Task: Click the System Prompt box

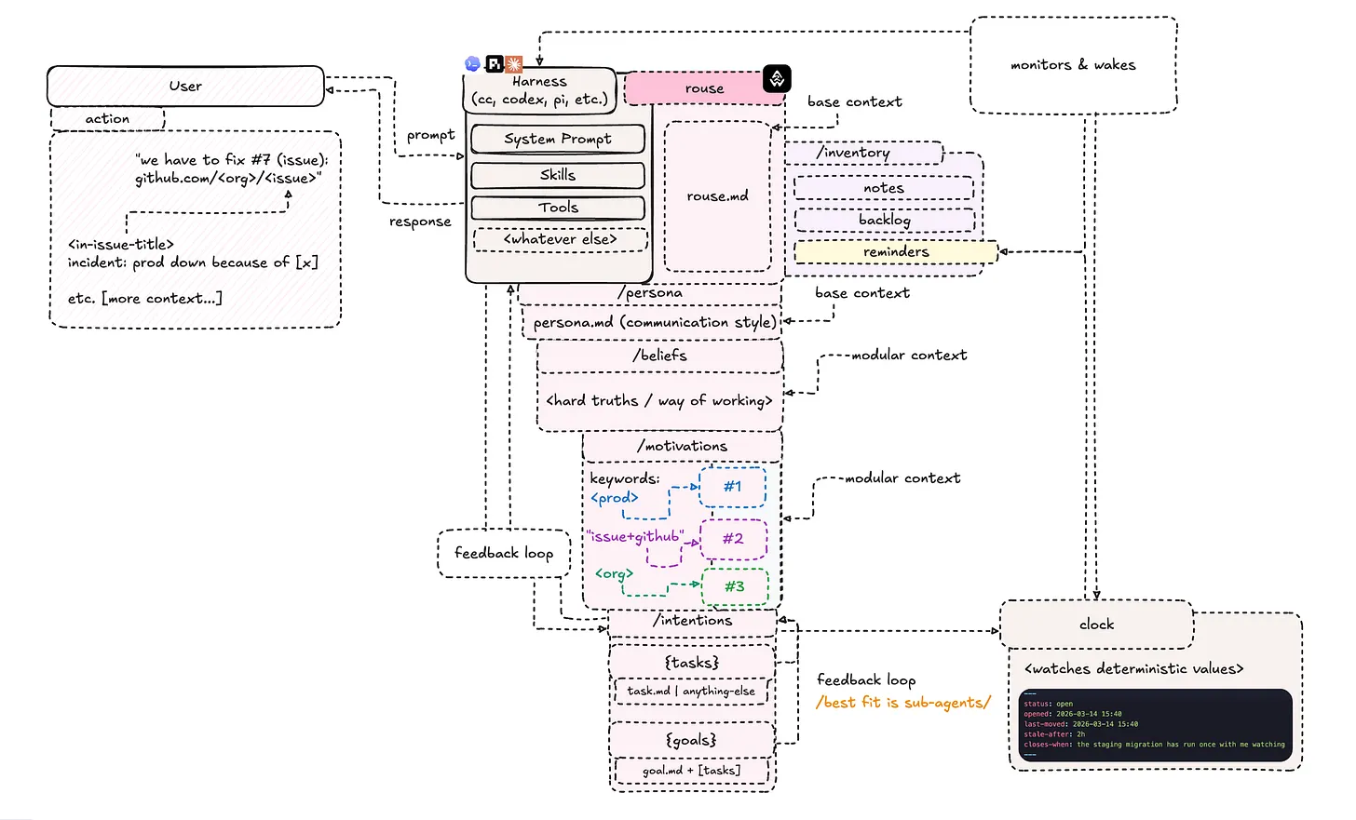Action: [x=558, y=139]
